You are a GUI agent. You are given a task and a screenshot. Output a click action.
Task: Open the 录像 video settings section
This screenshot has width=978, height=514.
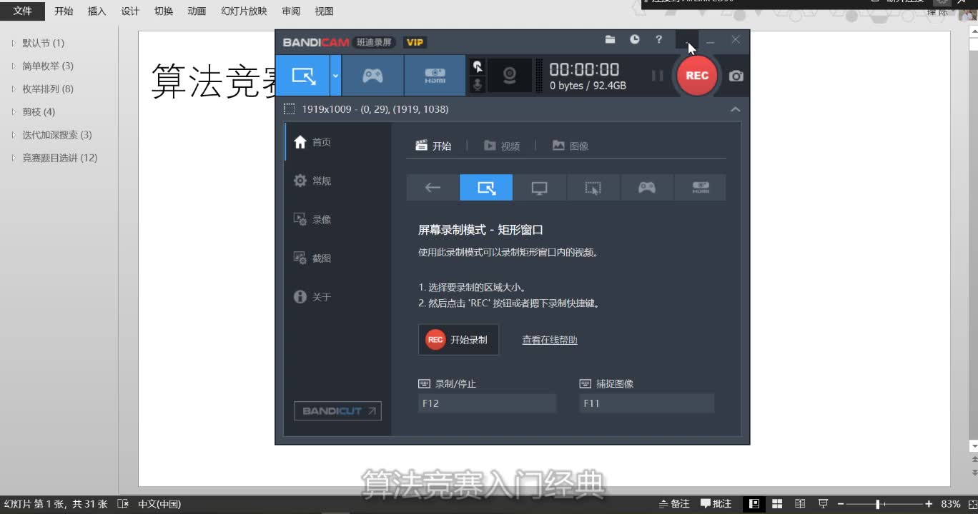coord(337,219)
